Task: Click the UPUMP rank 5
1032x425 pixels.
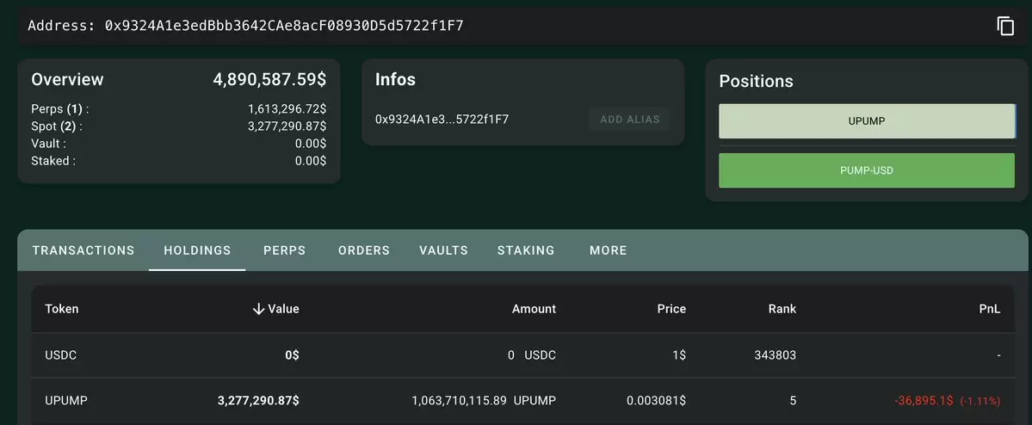Action: click(793, 400)
